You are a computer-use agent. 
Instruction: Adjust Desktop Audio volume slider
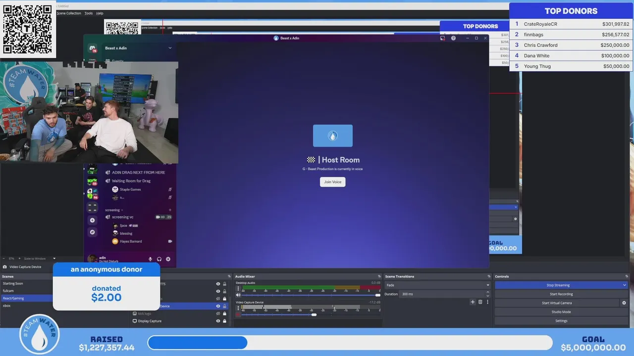pos(378,295)
